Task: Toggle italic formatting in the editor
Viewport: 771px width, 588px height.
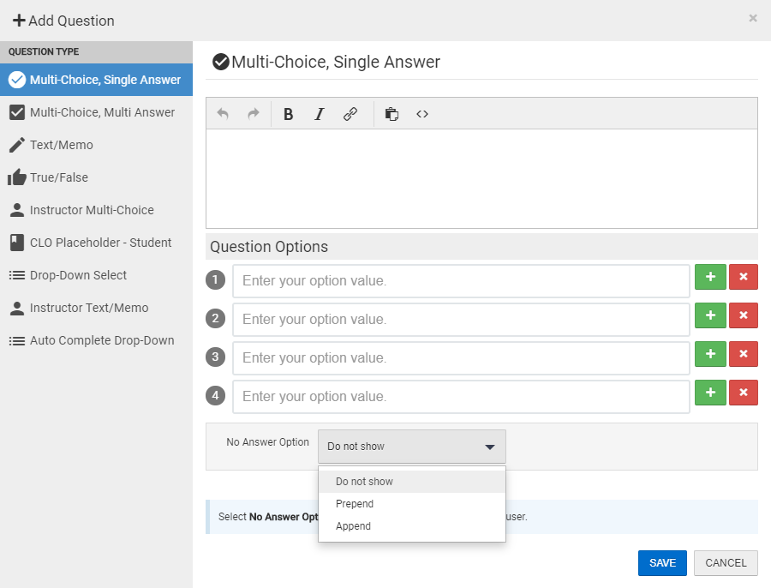Action: [x=320, y=114]
